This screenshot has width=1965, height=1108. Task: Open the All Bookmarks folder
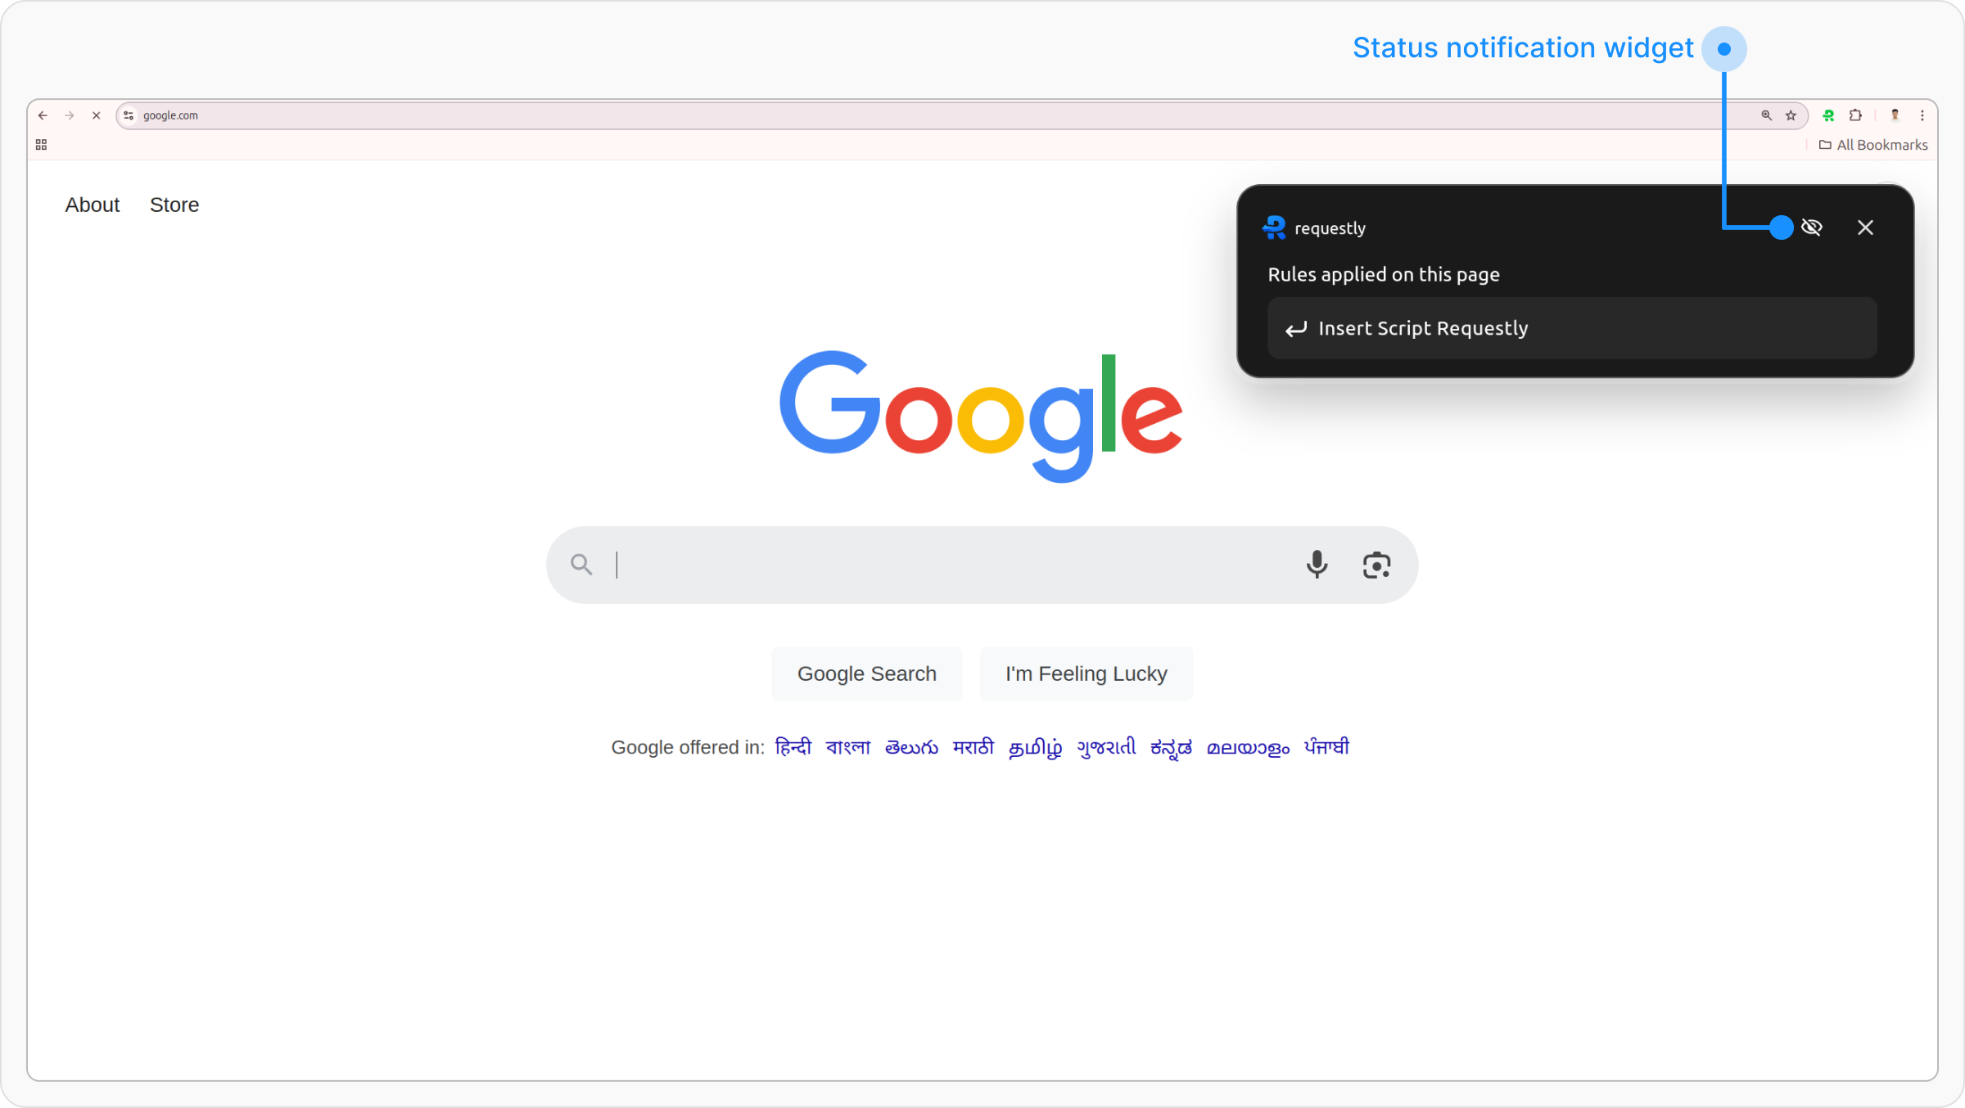click(x=1873, y=145)
